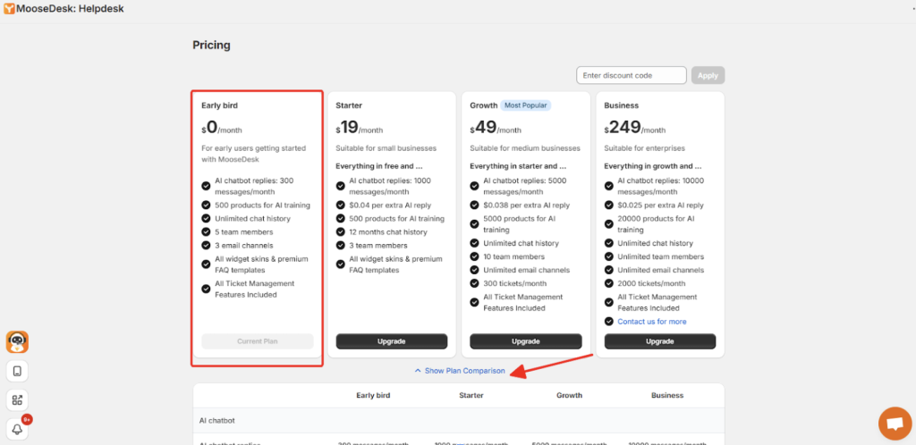Click the checkmark beside '5 team members'

pos(207,231)
